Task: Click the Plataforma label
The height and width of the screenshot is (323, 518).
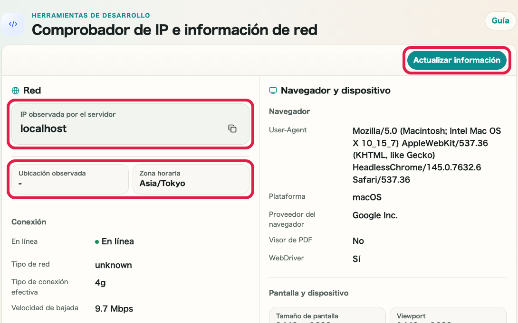Action: pyautogui.click(x=287, y=196)
